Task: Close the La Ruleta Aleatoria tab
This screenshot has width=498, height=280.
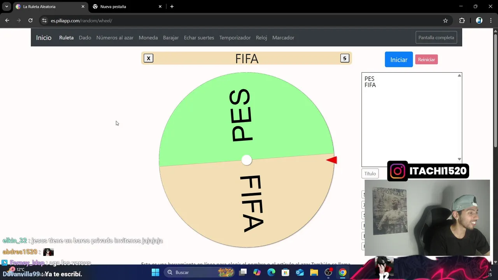Action: pos(83,7)
